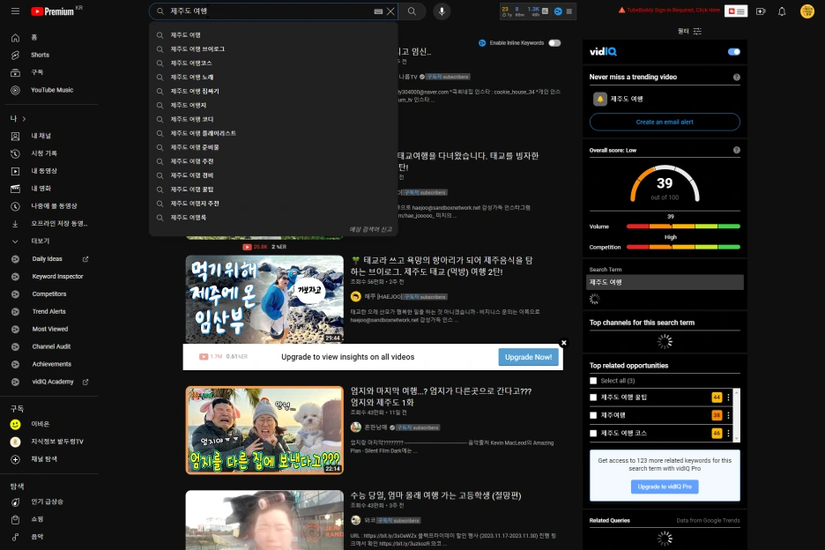Open help for Never miss a trending video
825x550 pixels.
(x=737, y=77)
